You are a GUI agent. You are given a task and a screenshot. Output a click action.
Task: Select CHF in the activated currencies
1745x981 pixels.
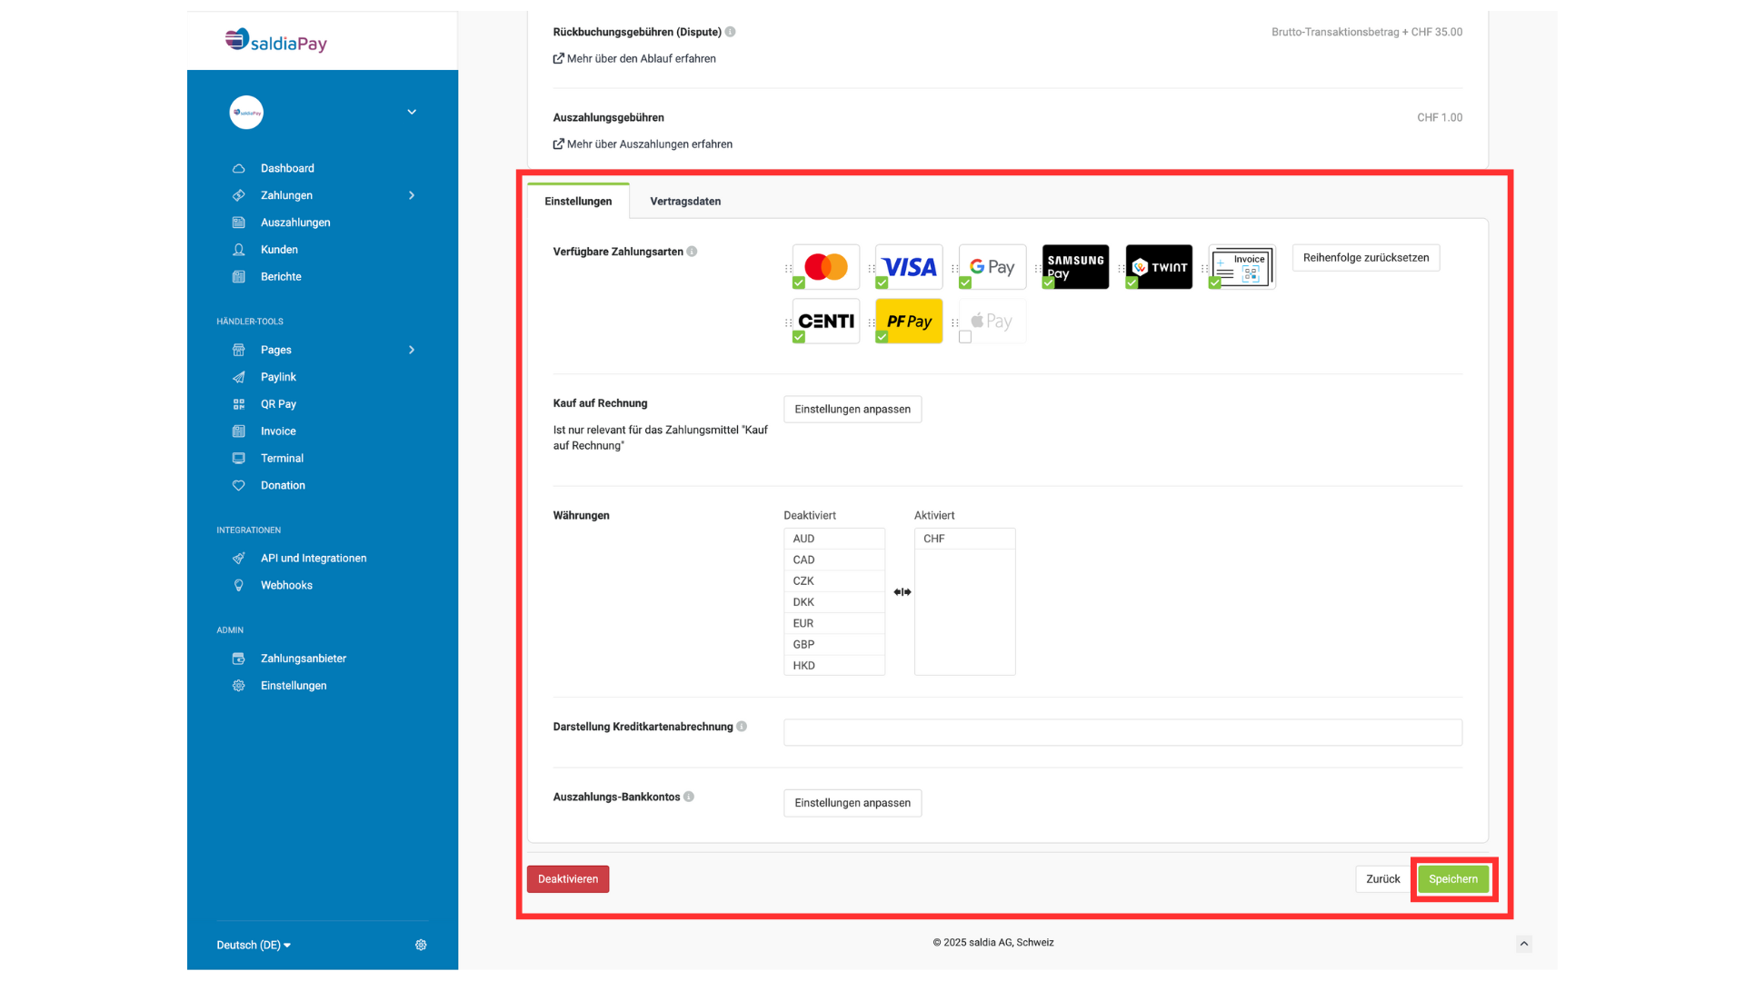coord(964,539)
